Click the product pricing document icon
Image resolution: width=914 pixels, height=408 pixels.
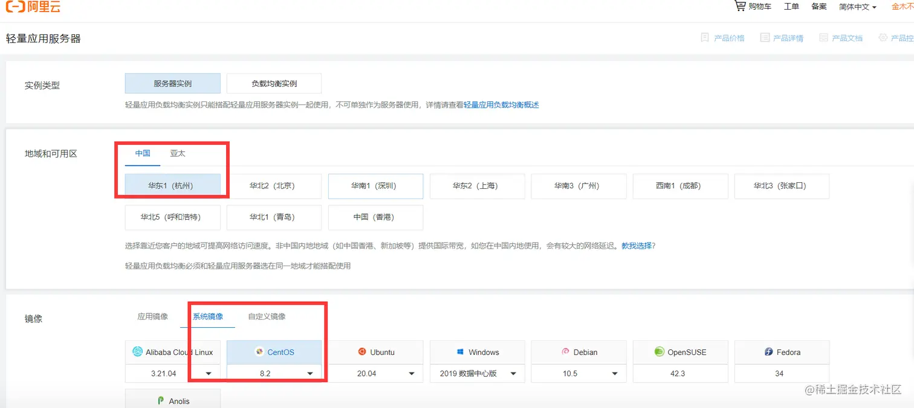705,37
